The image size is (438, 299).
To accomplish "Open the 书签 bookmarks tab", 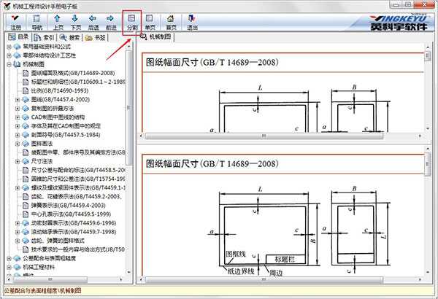I will pos(96,37).
